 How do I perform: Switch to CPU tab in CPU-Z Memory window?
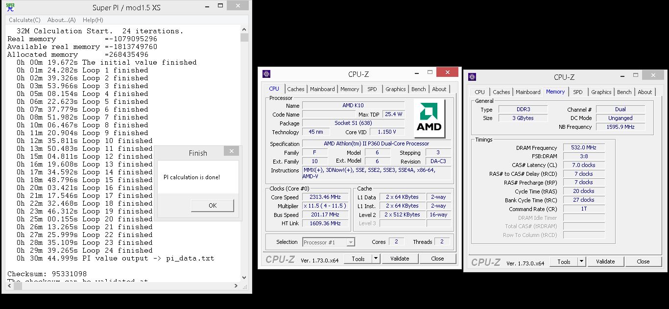(480, 92)
